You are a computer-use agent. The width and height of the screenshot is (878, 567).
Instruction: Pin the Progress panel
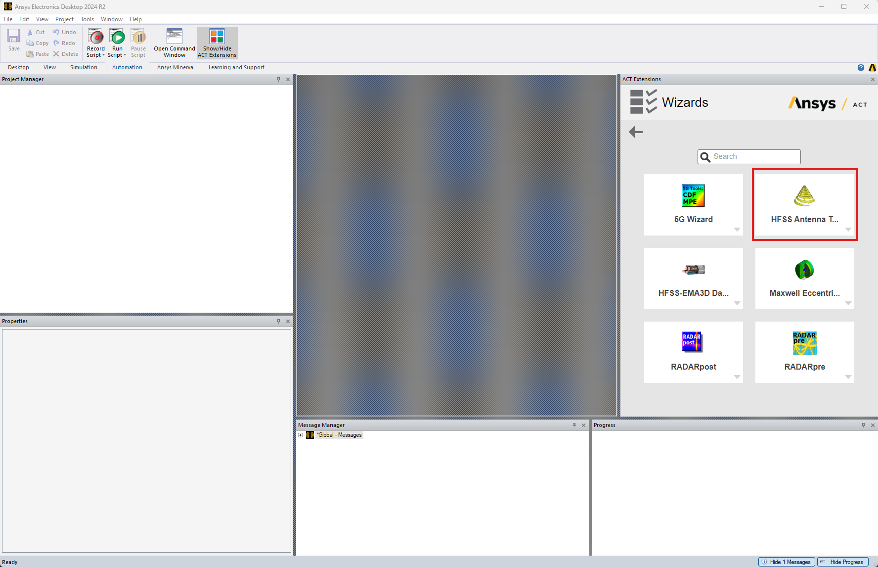click(x=863, y=425)
